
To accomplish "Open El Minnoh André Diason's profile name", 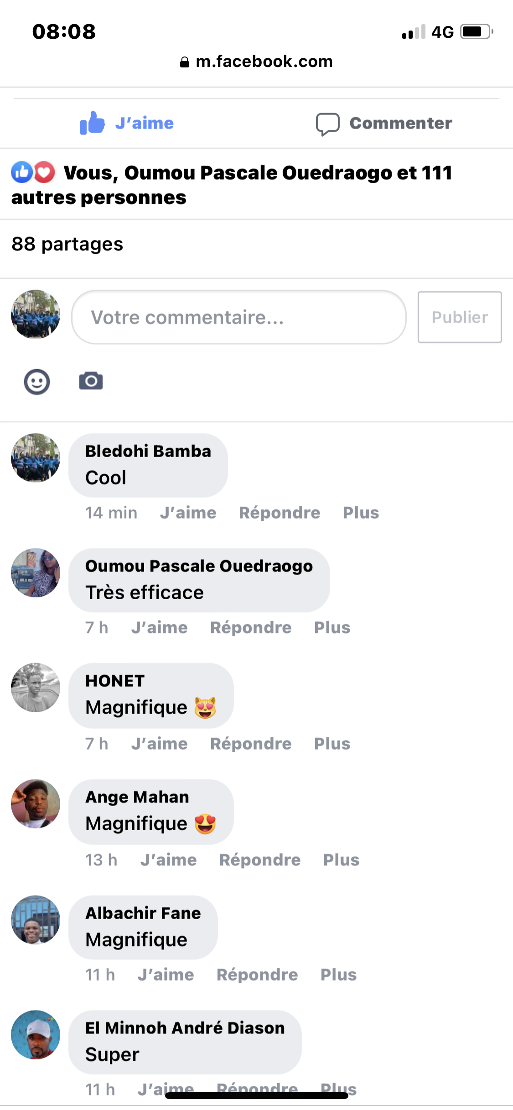I will pos(185,1028).
